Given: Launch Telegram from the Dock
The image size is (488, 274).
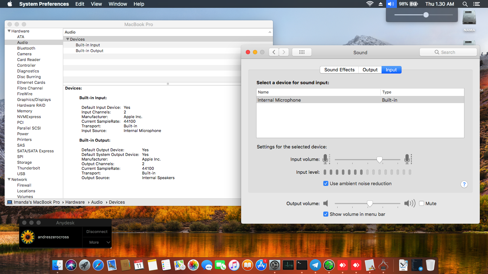Looking at the screenshot, I should tap(315, 265).
